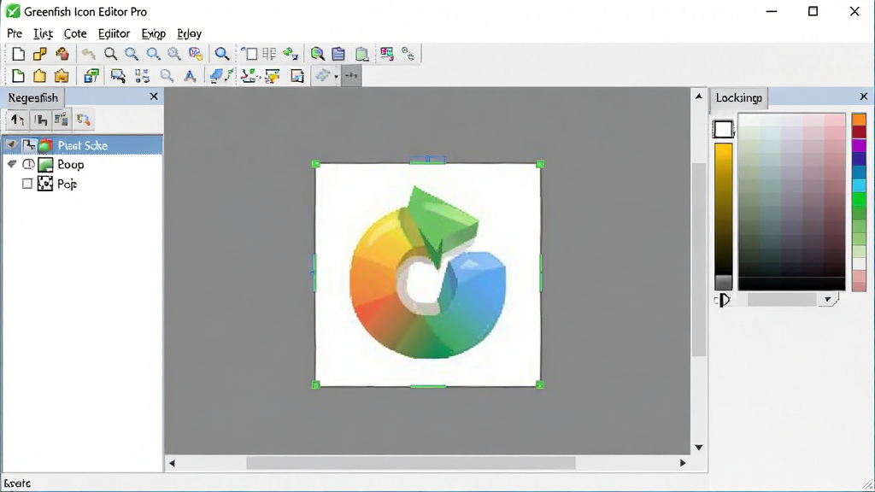Click the horizontal scrollbar right arrow

click(683, 463)
